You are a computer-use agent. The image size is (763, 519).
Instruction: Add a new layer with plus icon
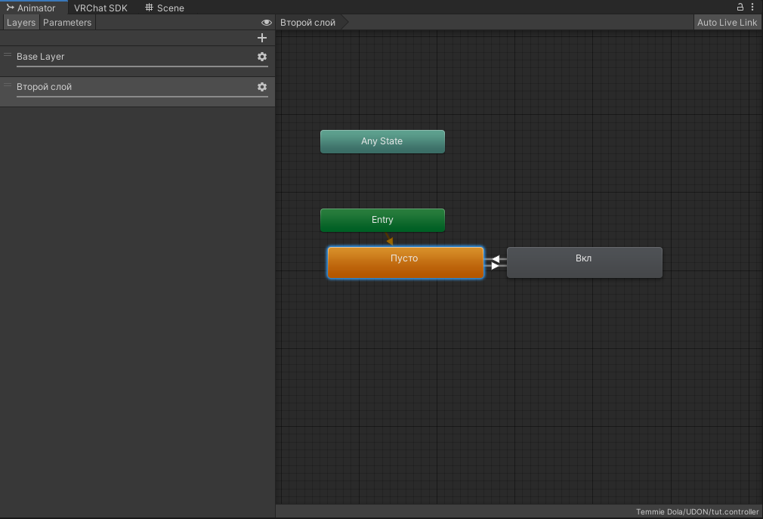pyautogui.click(x=262, y=38)
